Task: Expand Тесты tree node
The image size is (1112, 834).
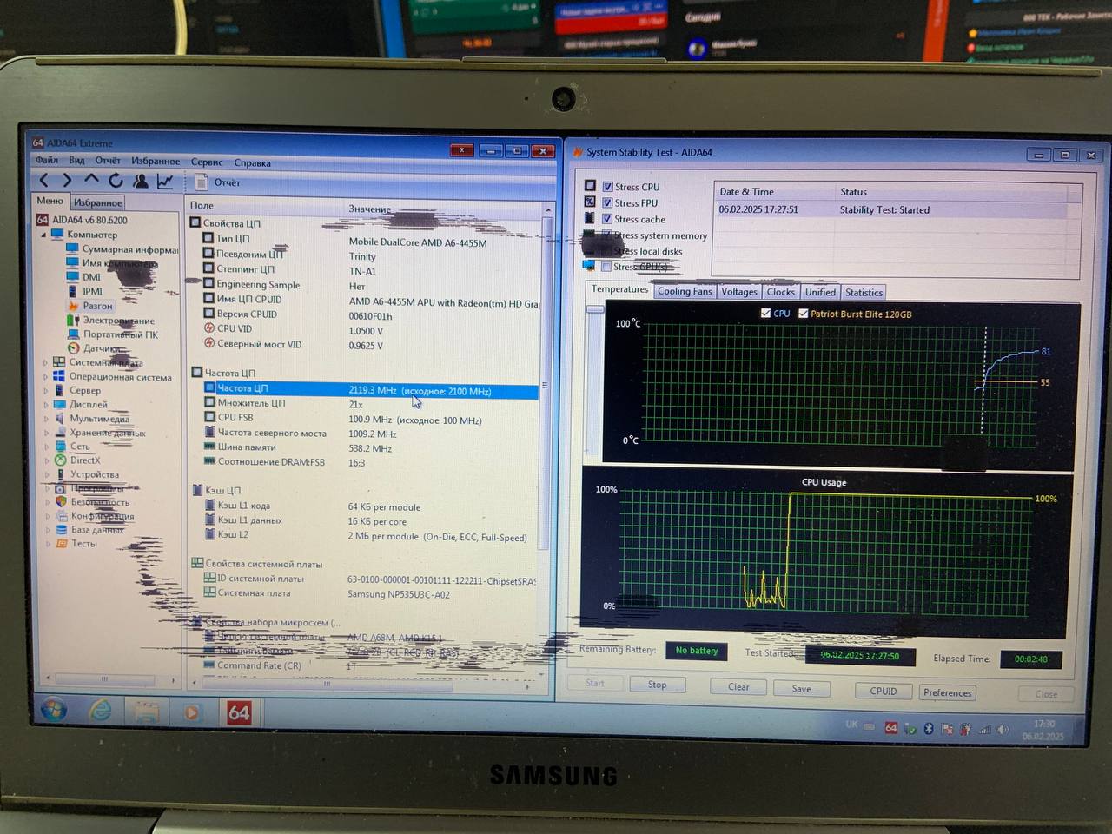Action: (x=48, y=544)
